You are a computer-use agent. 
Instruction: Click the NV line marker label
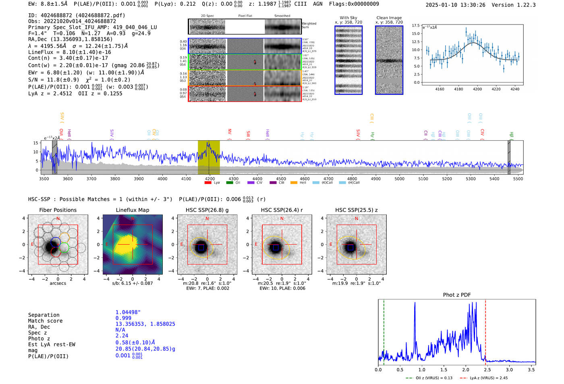tap(229, 132)
